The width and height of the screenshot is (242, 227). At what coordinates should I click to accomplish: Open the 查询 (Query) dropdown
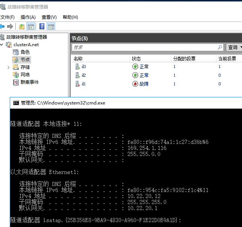coord(234,47)
